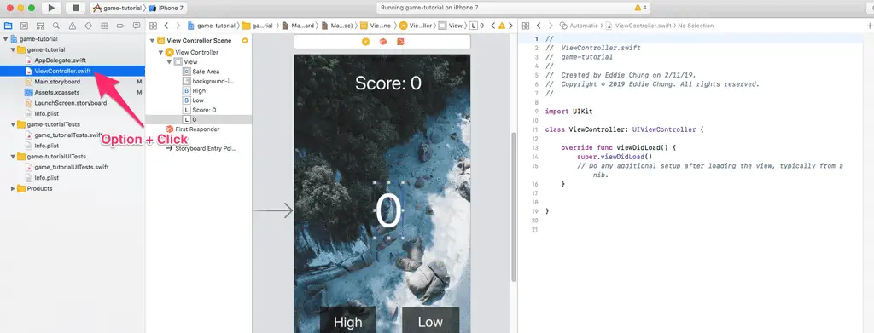Open the Issue navigator triangle icon
874x333 pixels.
[x=73, y=26]
